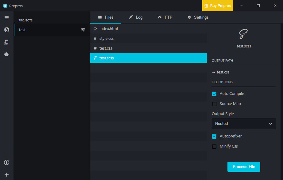Click the globe live preview icon
283x180 pixels.
tap(6, 30)
